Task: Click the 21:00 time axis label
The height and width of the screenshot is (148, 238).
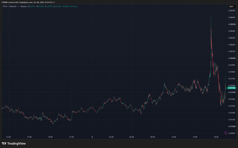Action: point(71,137)
